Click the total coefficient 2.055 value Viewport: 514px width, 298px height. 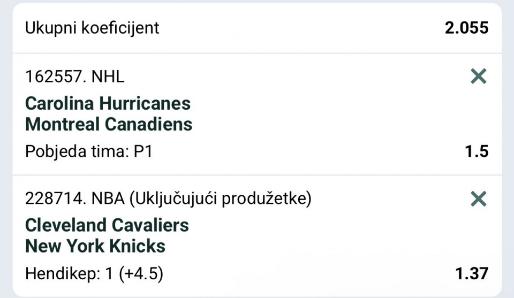click(x=467, y=28)
